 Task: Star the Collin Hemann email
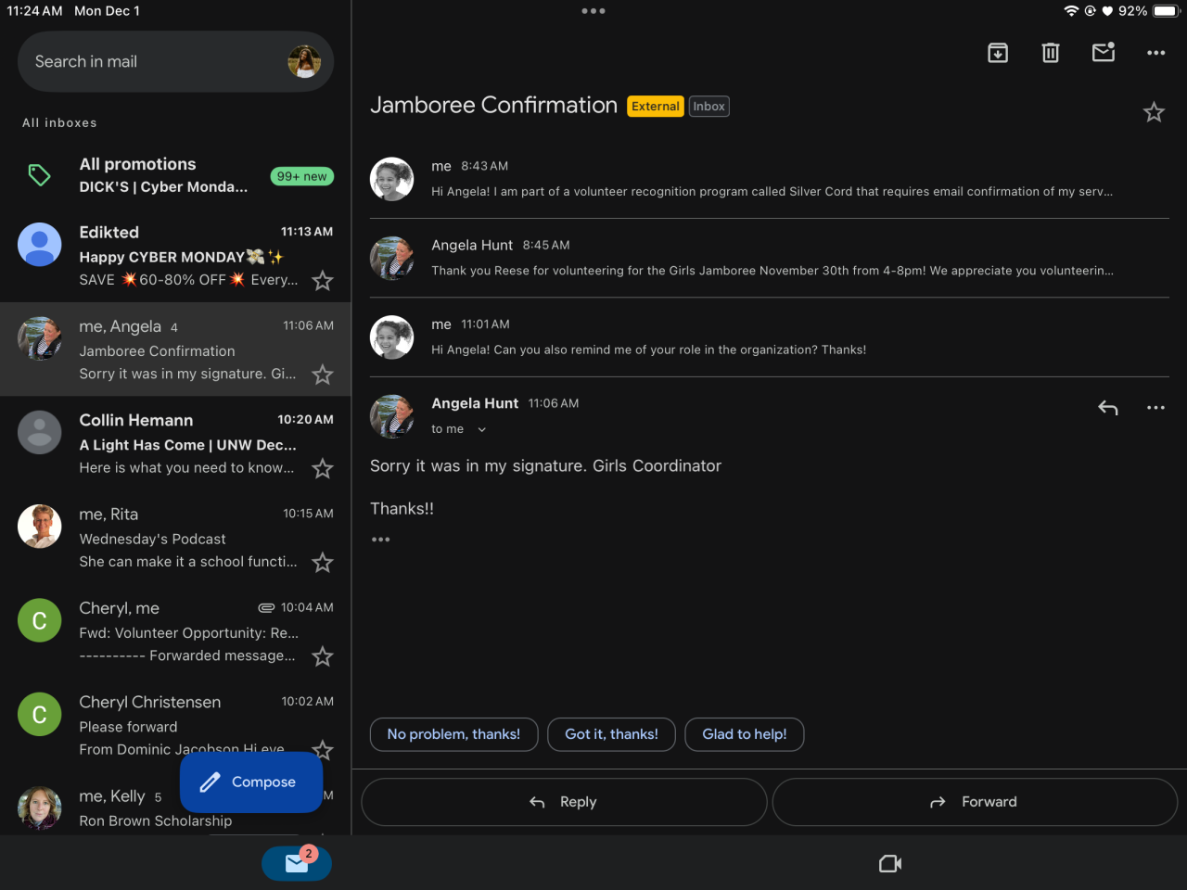pos(323,468)
